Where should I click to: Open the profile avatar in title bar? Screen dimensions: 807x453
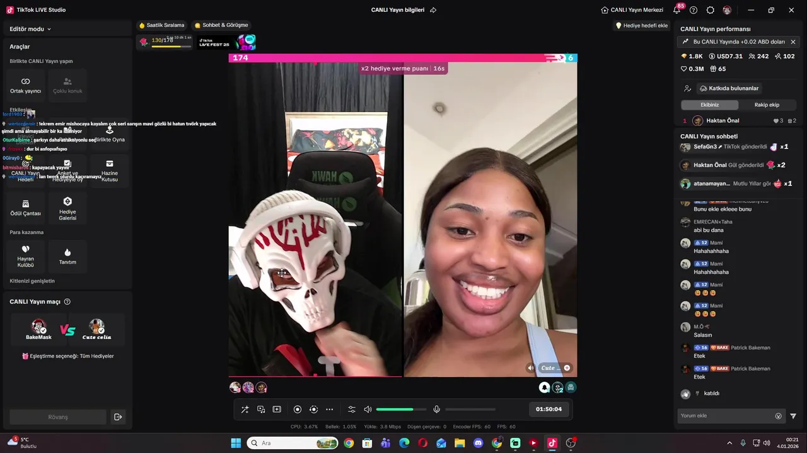tap(727, 10)
